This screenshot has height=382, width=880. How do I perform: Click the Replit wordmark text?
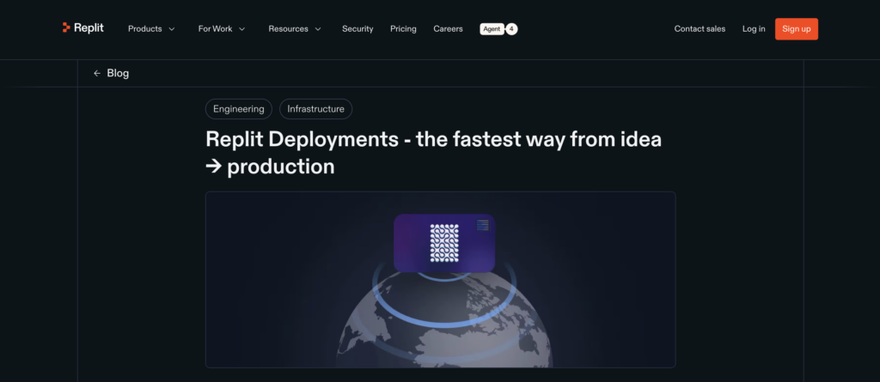89,27
